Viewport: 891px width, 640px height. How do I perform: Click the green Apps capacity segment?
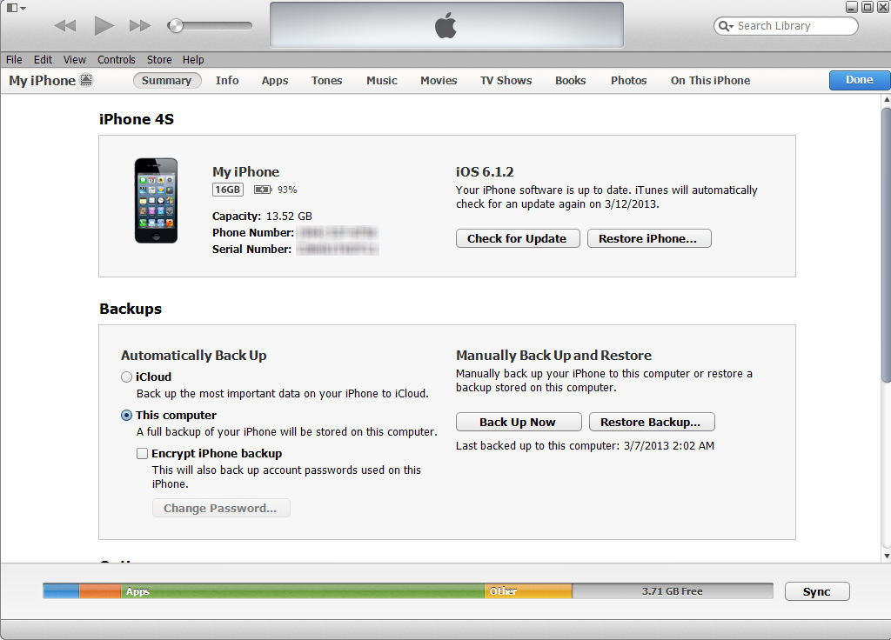coord(302,591)
